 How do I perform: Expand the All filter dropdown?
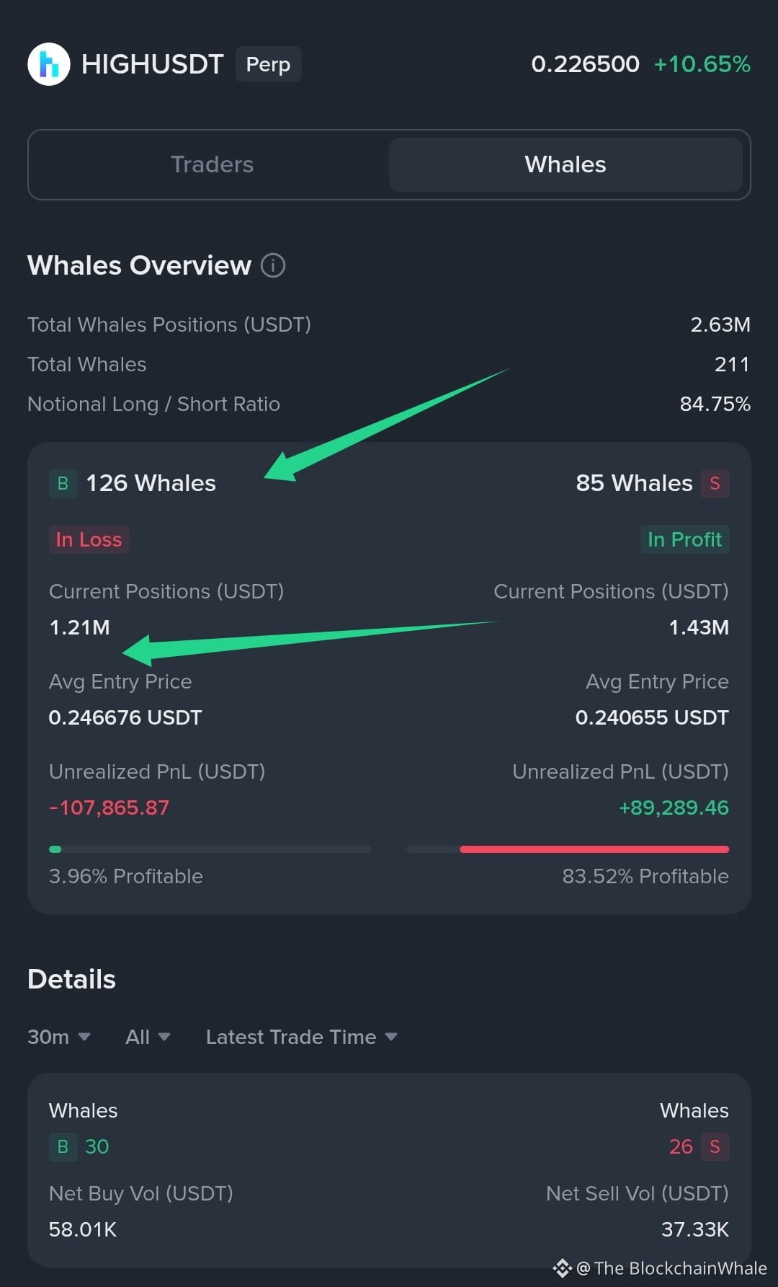click(148, 1037)
